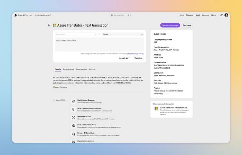Click the search magnifier icon
This screenshot has height=155, width=242.
coord(112,15)
